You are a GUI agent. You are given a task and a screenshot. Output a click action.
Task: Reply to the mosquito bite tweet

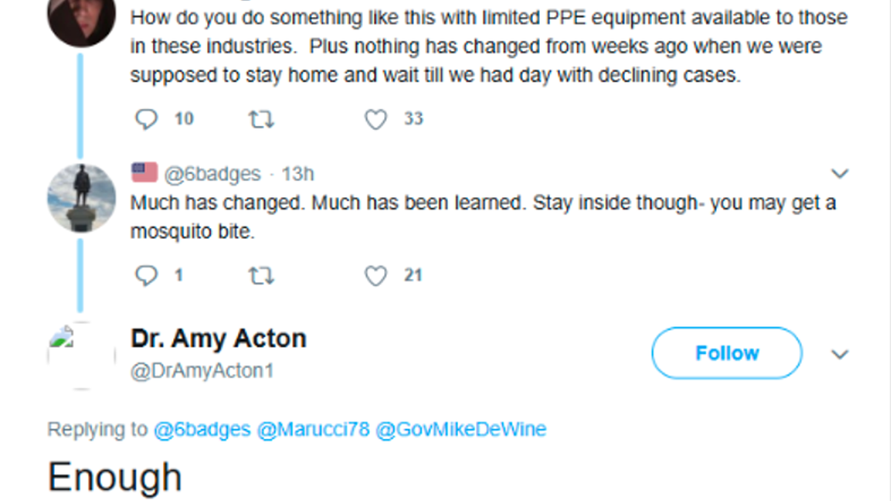coord(146,275)
